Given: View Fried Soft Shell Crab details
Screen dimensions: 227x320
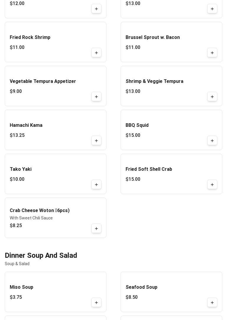Looking at the screenshot, I should [149, 169].
